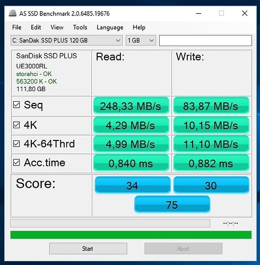Close the AS SSD Benchmark window
260x265 pixels.
[x=245, y=13]
